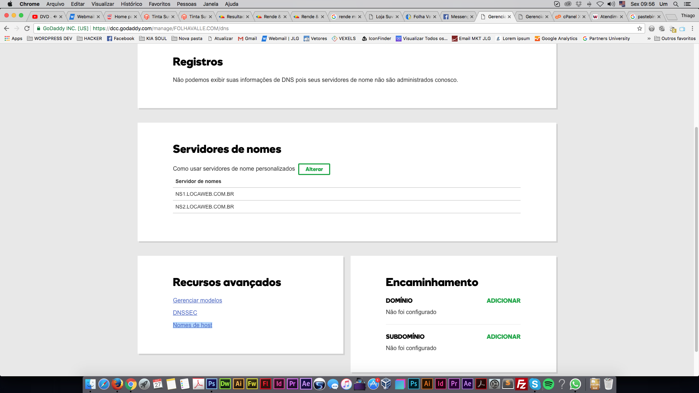Open the HACKER bookmarks folder
The height and width of the screenshot is (393, 699).
coord(90,39)
